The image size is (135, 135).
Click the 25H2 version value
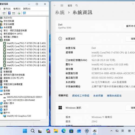94,122
